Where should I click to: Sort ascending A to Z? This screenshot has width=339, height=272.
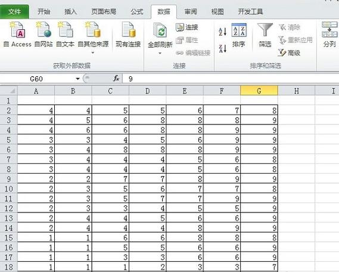coord(222,32)
